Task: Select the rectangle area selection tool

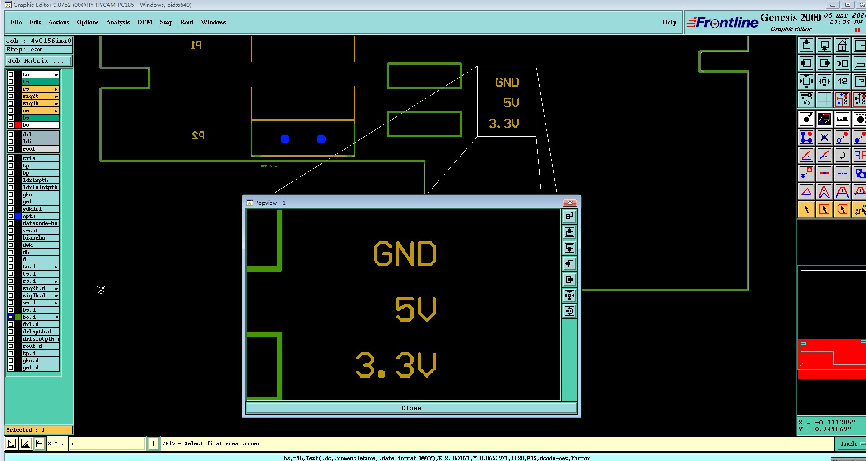Action: (824, 209)
